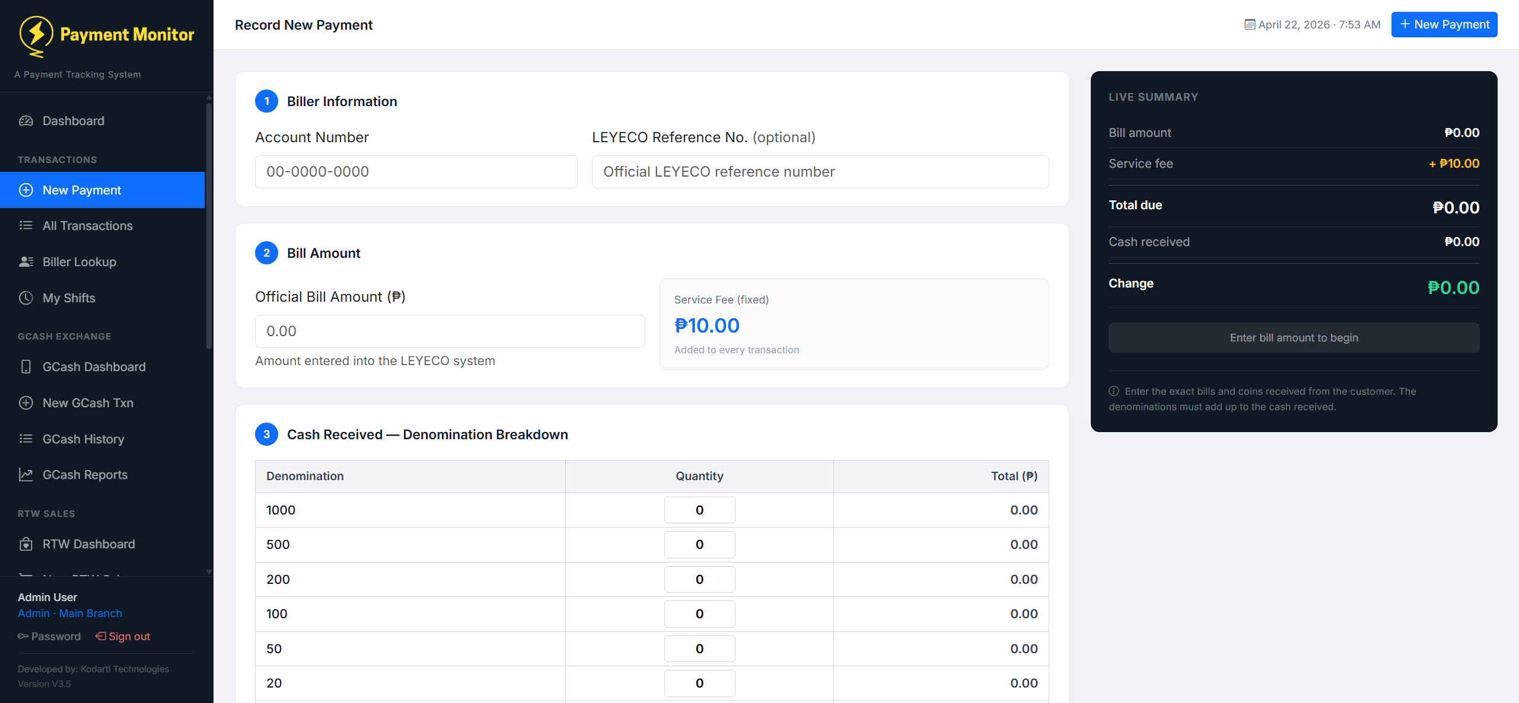Switch to the New Payment section
1519x703 pixels.
(x=81, y=190)
